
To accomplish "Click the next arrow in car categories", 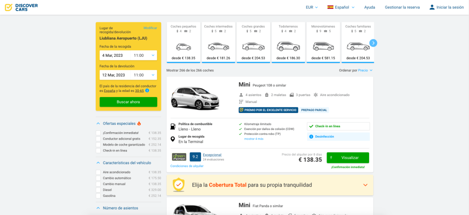I will pyautogui.click(x=373, y=43).
